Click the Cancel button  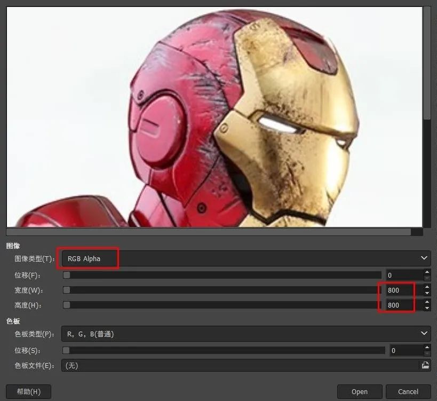pos(408,391)
